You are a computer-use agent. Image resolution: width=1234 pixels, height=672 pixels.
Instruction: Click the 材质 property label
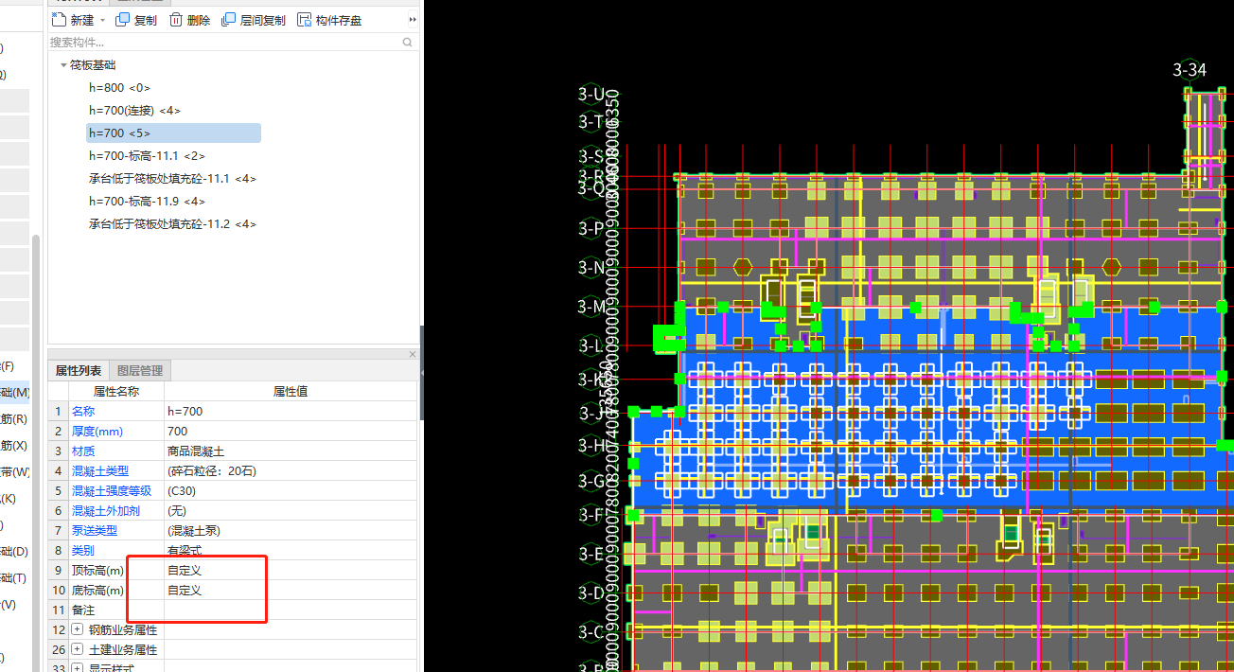pyautogui.click(x=83, y=451)
